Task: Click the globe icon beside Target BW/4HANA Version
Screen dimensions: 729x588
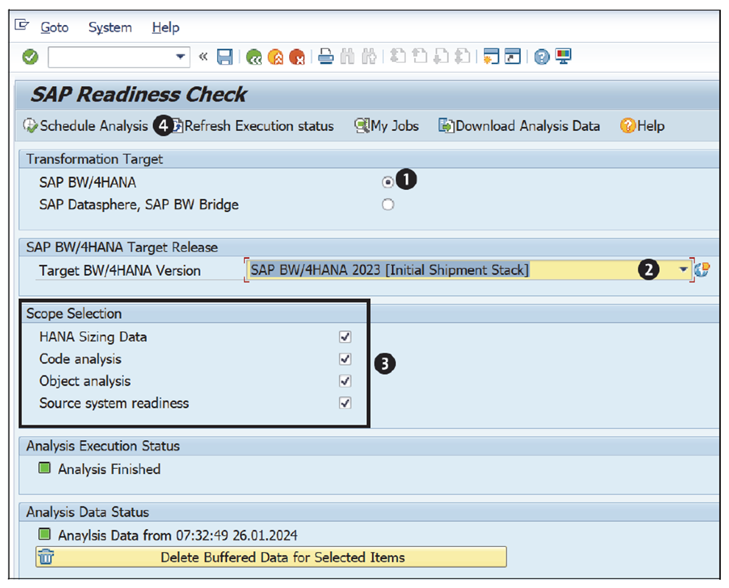Action: (x=703, y=270)
